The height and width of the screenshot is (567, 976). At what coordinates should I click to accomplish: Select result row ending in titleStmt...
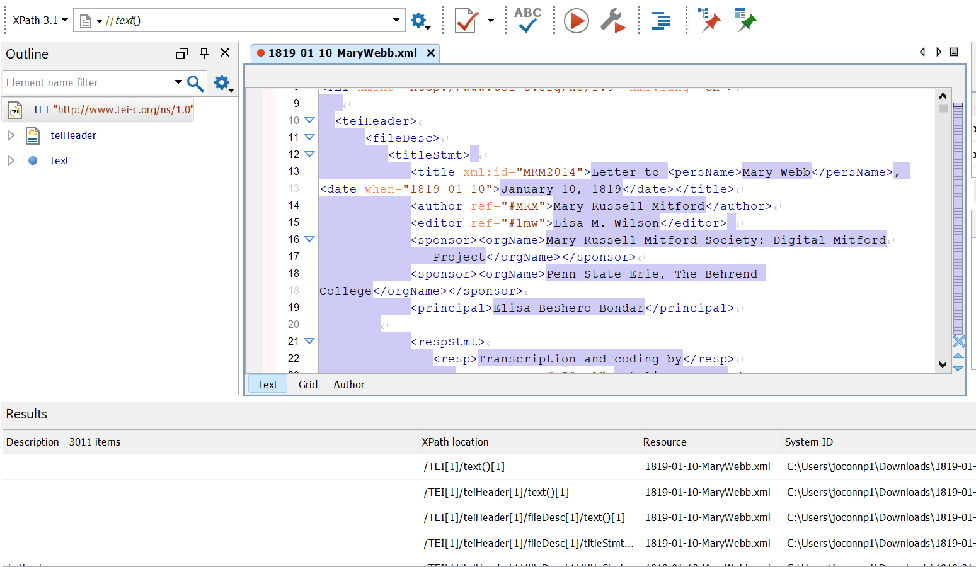(x=490, y=543)
